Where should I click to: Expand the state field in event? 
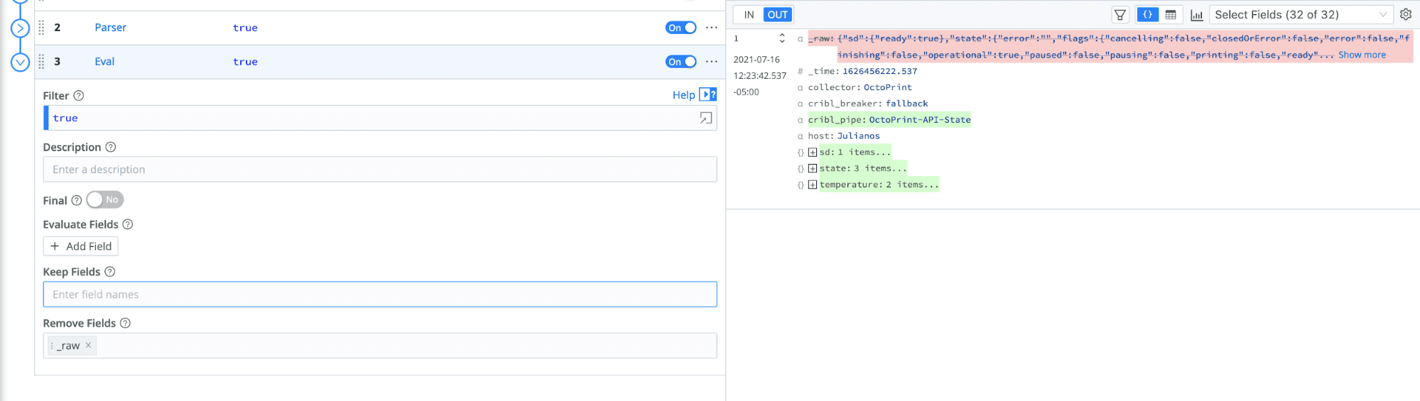pyautogui.click(x=812, y=168)
